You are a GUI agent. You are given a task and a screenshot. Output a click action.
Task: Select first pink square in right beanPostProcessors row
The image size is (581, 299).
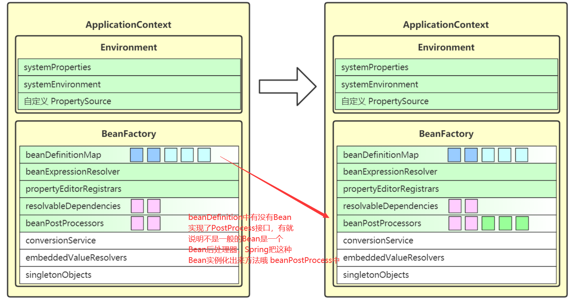455,223
